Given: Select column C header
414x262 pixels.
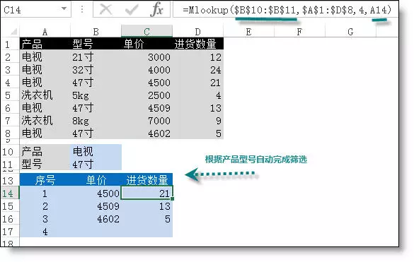Looking at the screenshot, I should (146, 32).
